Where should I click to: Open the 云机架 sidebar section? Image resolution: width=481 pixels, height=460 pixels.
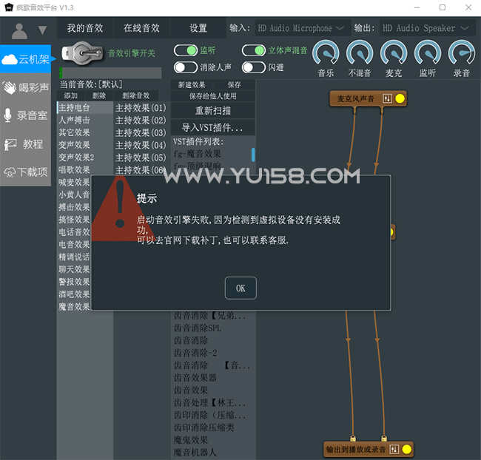tap(26, 59)
